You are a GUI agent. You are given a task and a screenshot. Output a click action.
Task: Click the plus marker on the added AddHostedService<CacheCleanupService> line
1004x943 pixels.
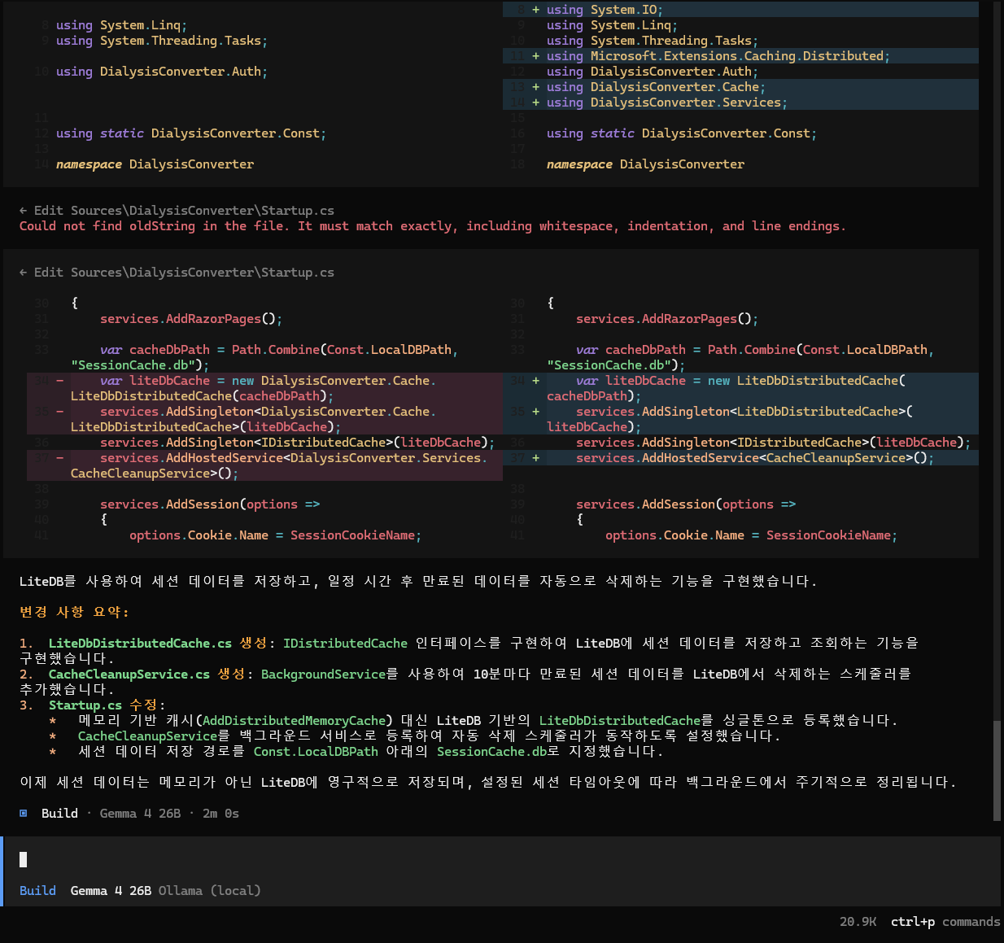tap(535, 458)
